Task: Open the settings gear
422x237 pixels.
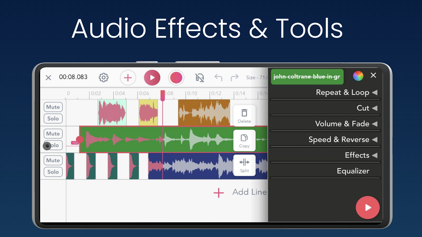Action: pyautogui.click(x=104, y=78)
